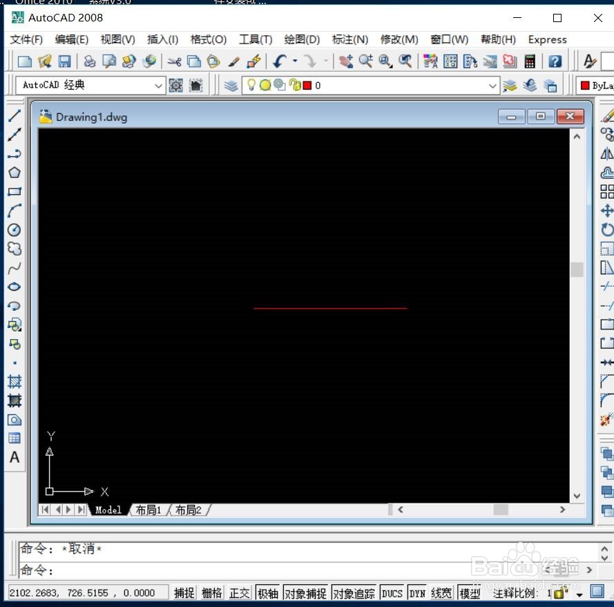Viewport: 614px width, 607px height.
Task: Click the Plot print icon
Action: 90,61
